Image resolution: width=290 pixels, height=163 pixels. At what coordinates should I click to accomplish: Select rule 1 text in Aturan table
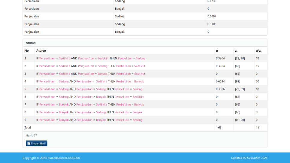pos(91,58)
